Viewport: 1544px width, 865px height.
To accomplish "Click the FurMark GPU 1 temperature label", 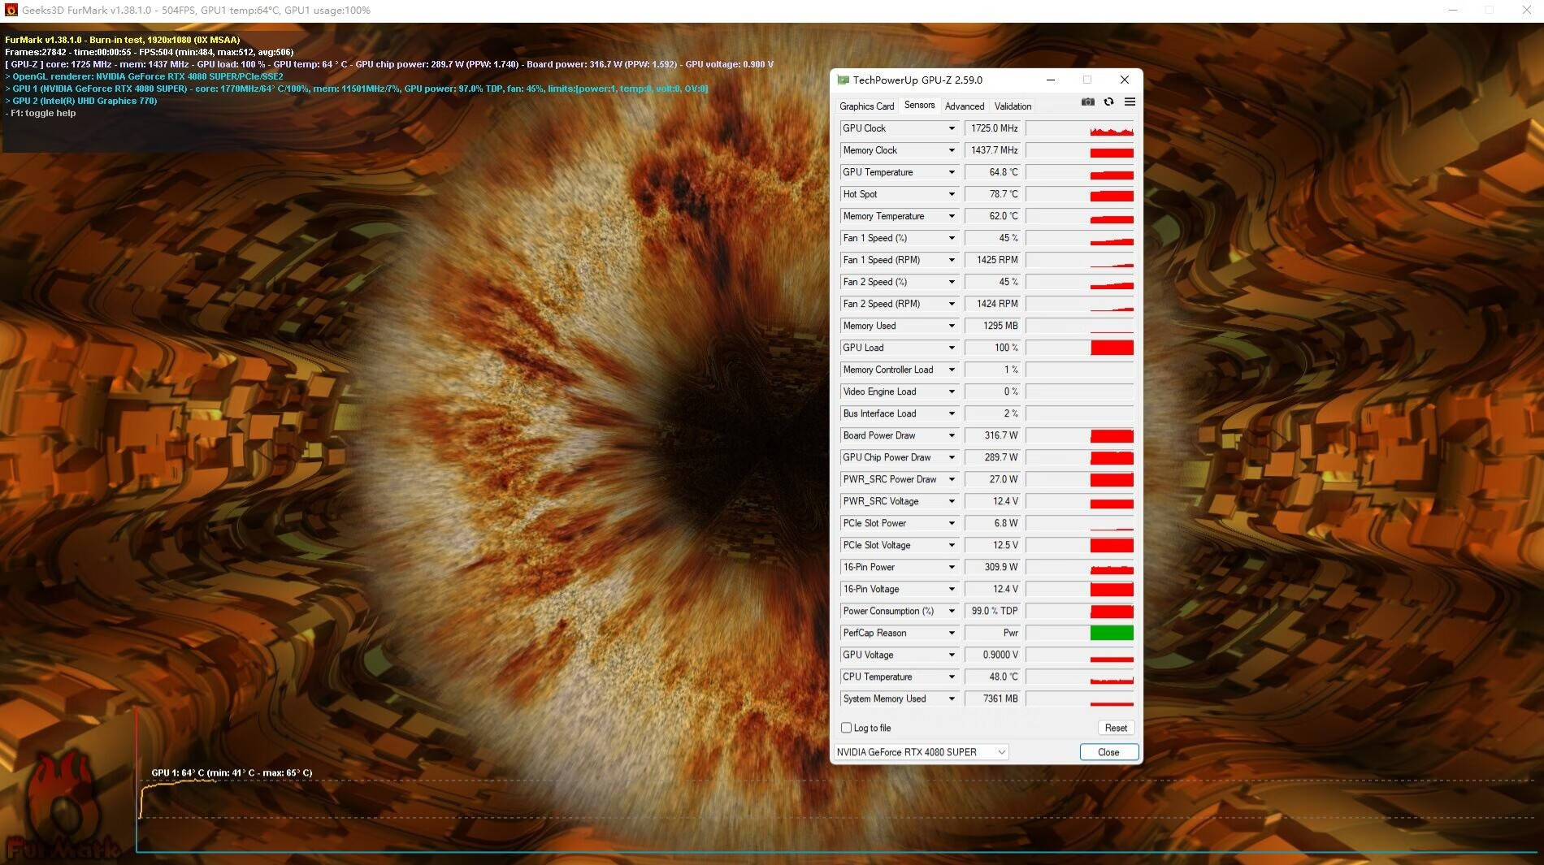I will coord(232,772).
